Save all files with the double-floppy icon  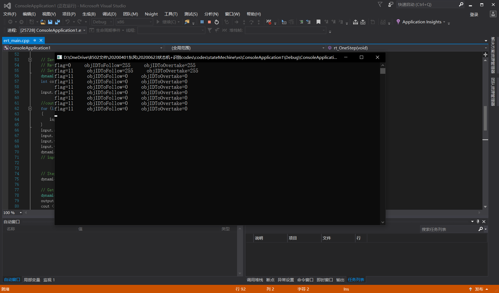pos(57,22)
